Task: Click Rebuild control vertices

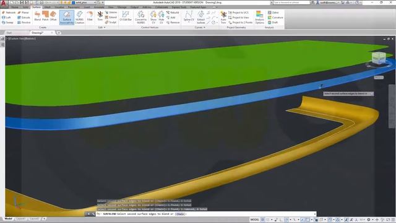Action: click(173, 12)
